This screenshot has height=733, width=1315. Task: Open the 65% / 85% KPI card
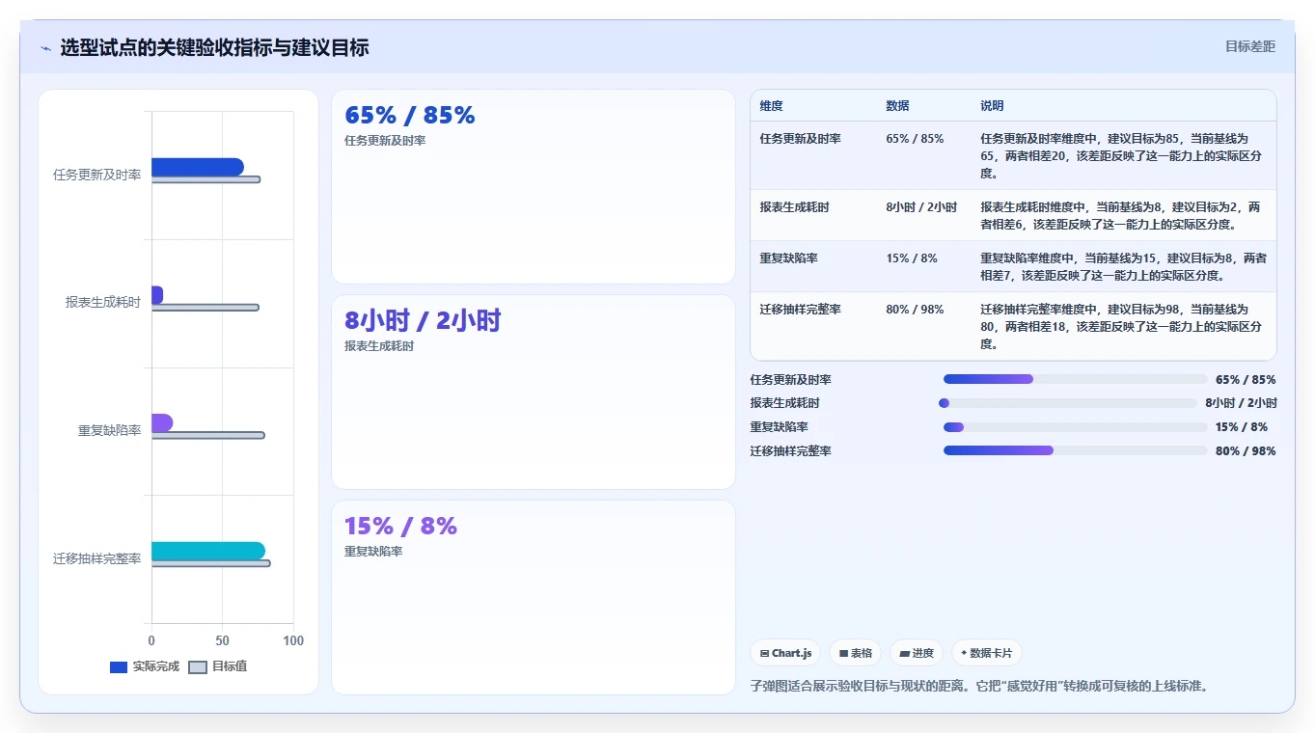[534, 186]
